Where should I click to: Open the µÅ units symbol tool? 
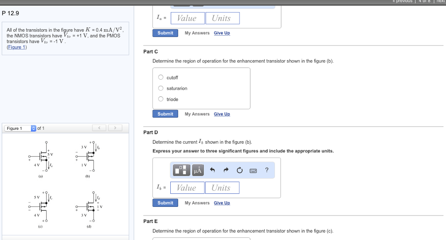[198, 170]
